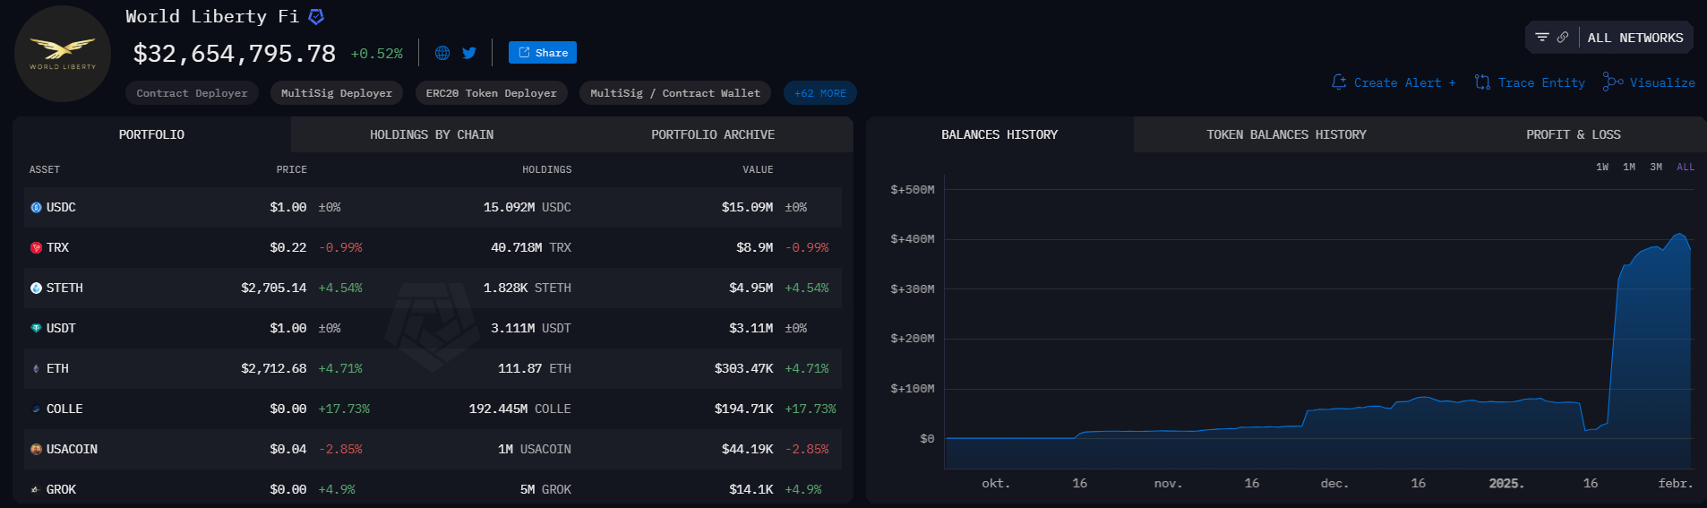The image size is (1707, 508).
Task: Click the Share button
Action: [x=543, y=53]
